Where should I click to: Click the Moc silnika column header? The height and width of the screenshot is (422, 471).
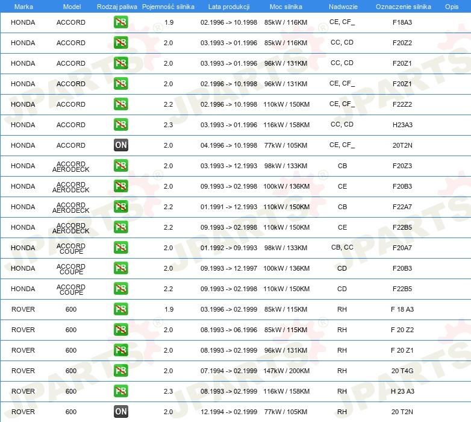[286, 6]
